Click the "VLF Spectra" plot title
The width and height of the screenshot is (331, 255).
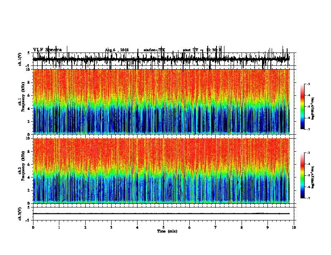pos(47,50)
